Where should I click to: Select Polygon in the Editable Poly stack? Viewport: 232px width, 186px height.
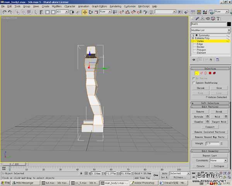[201, 50]
